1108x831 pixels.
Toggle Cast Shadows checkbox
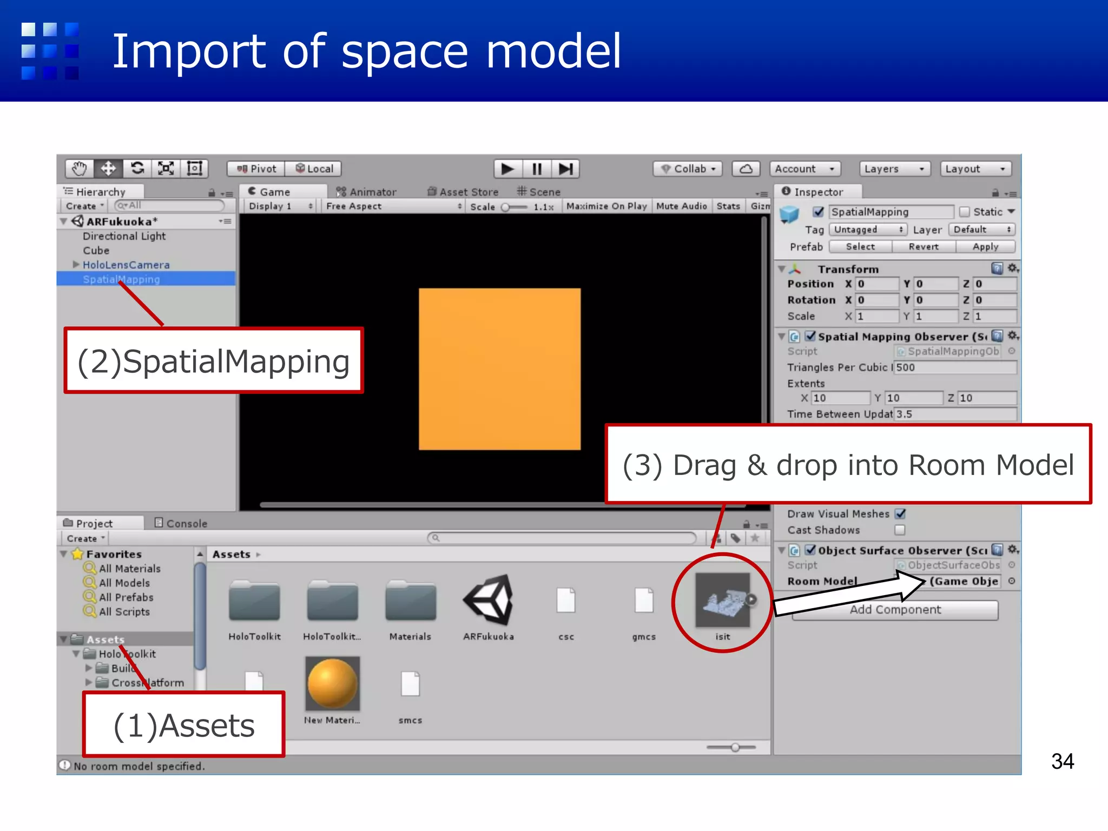click(x=900, y=530)
